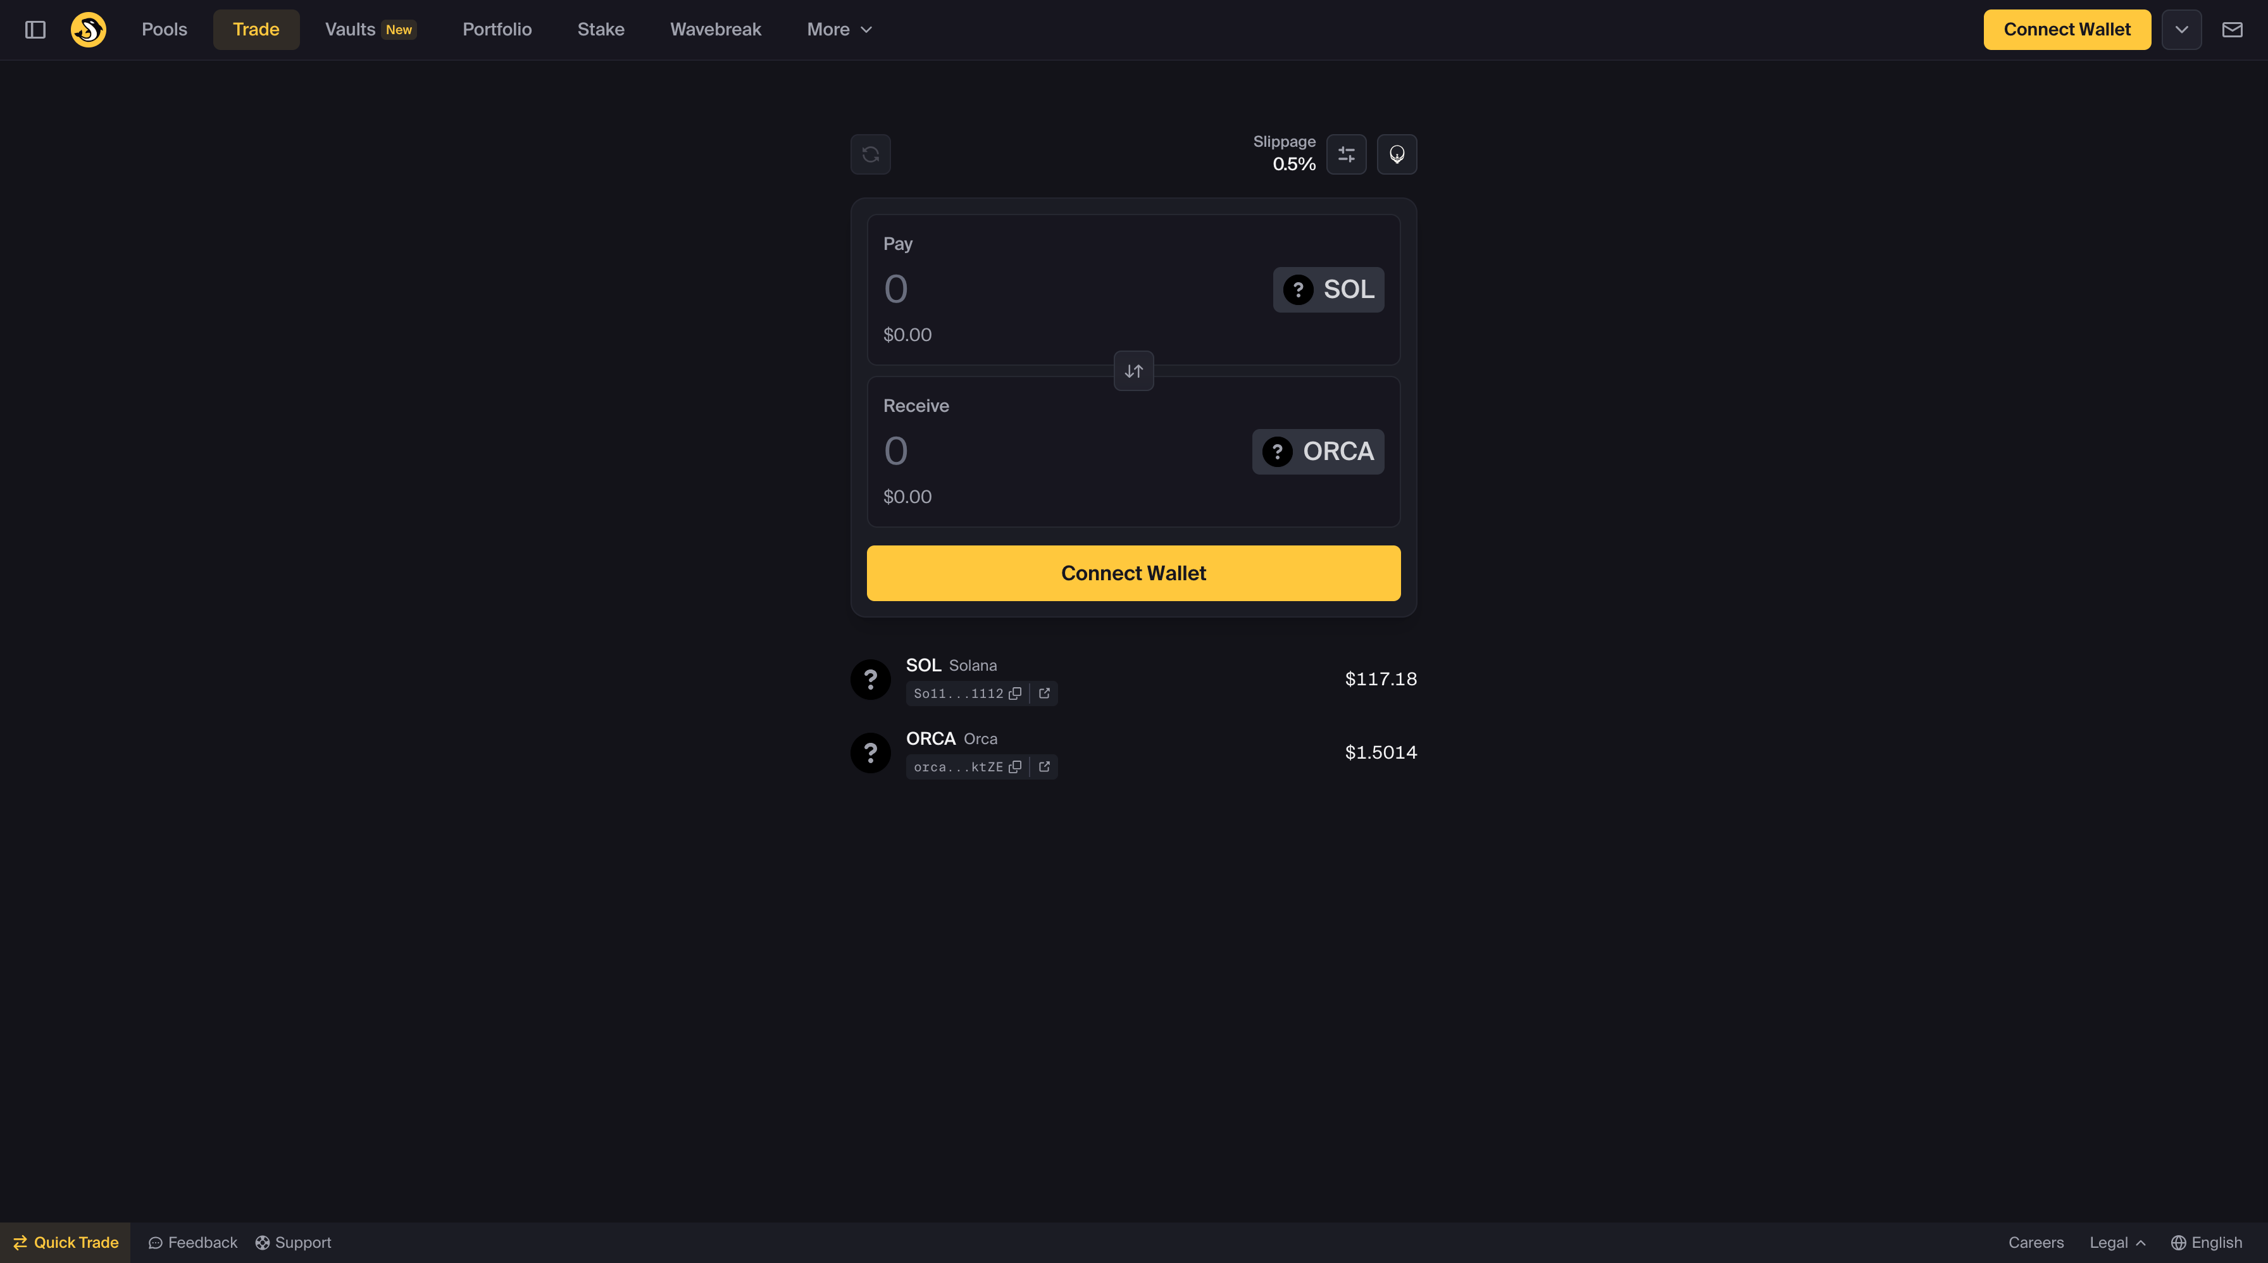Choose the SOL pay token selector
This screenshot has width=2268, height=1263.
(1328, 290)
